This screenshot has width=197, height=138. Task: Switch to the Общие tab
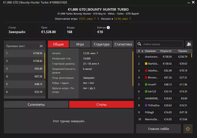point(59,44)
